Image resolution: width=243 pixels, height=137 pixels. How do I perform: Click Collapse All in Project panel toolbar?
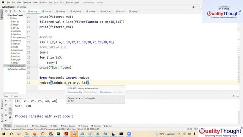click(x=14, y=11)
